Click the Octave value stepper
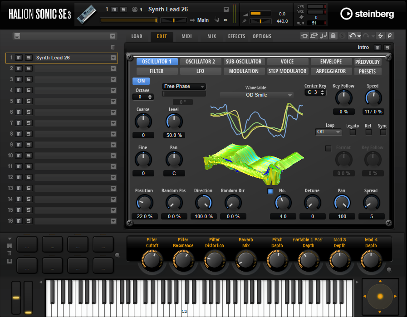 click(x=143, y=97)
